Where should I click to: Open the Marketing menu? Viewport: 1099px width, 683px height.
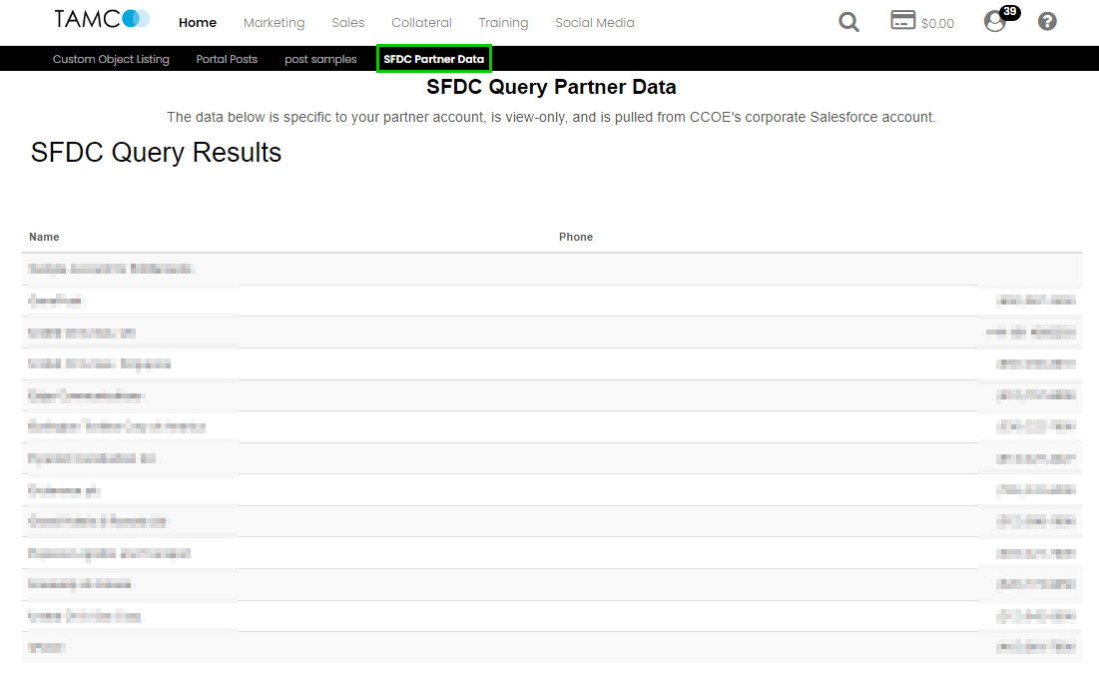tap(274, 22)
